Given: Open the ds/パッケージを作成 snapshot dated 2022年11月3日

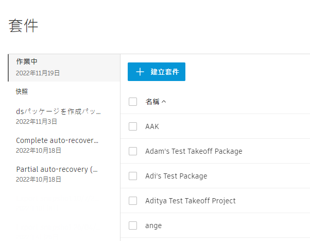Looking at the screenshot, I should point(58,116).
